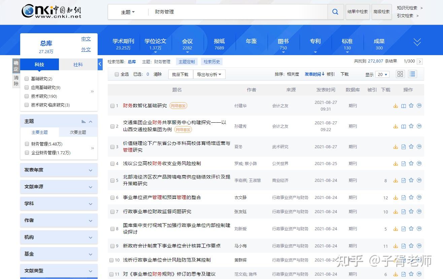
Task: Open reader for 孙建秀 article
Action: pyautogui.click(x=404, y=126)
